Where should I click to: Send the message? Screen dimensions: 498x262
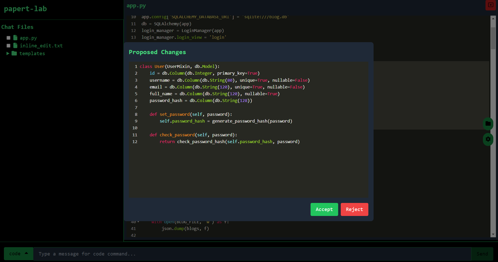(482, 254)
